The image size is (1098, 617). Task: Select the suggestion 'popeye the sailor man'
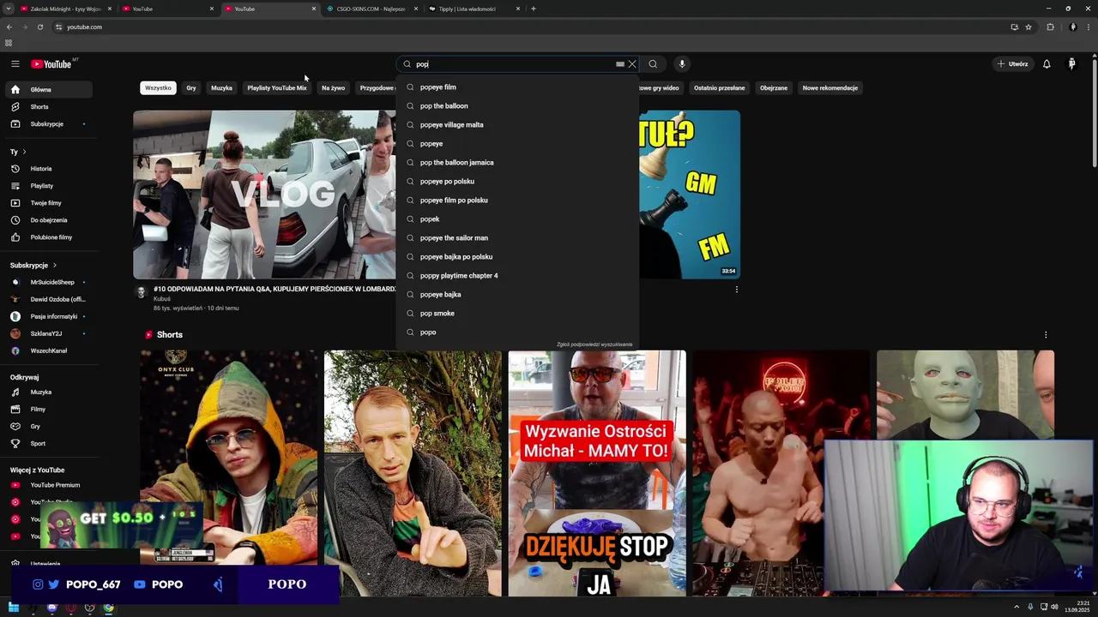point(517,238)
